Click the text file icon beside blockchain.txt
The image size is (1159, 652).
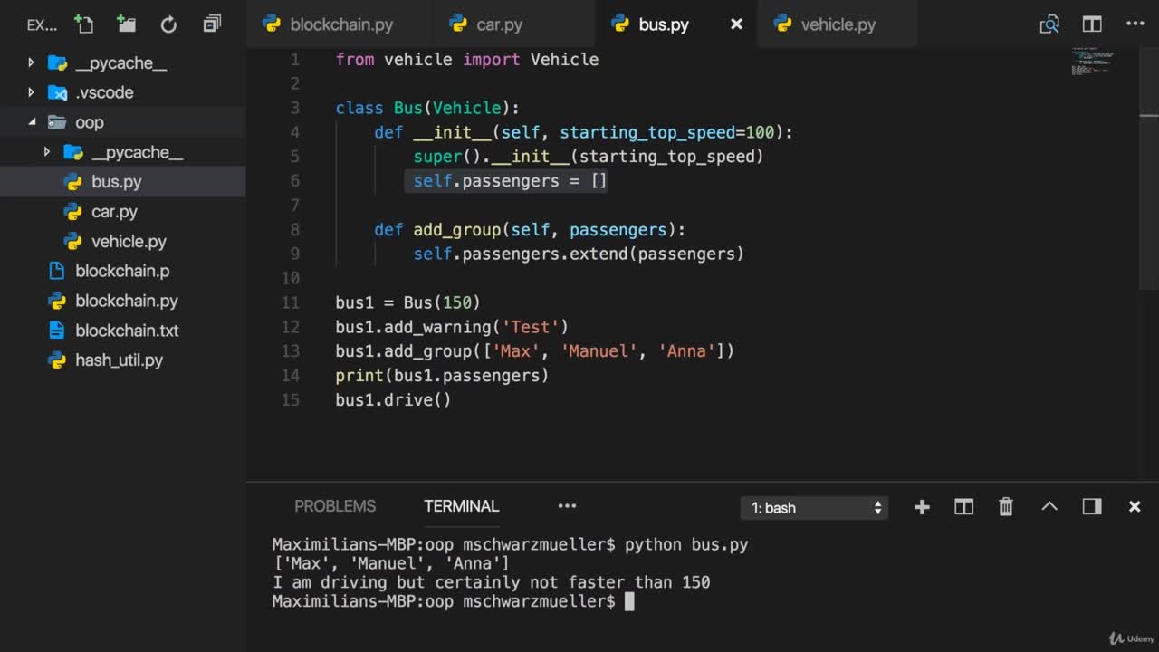point(57,331)
